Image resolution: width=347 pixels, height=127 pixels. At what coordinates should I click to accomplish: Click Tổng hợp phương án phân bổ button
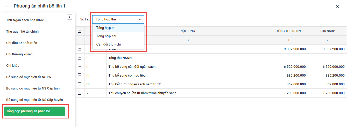34,111
